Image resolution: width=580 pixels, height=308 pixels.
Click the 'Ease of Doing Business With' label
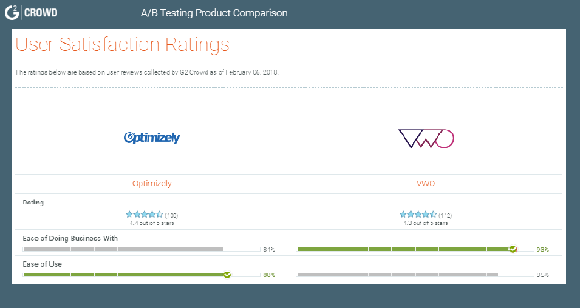pyautogui.click(x=70, y=238)
